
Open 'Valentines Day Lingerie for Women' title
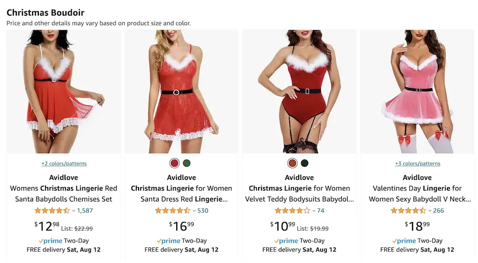pyautogui.click(x=417, y=194)
